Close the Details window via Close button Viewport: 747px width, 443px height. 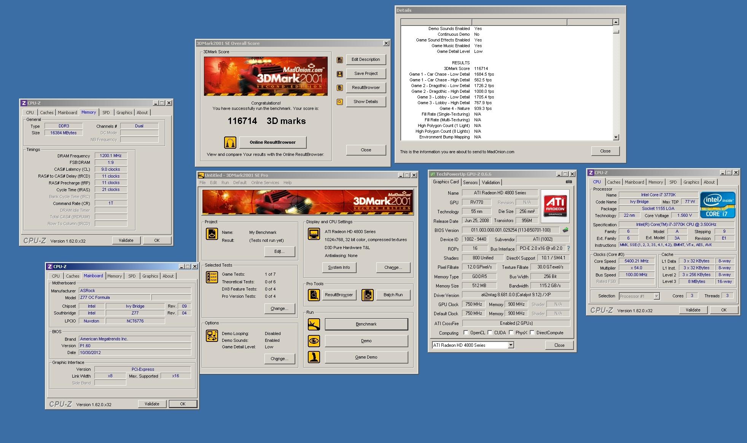pos(605,151)
